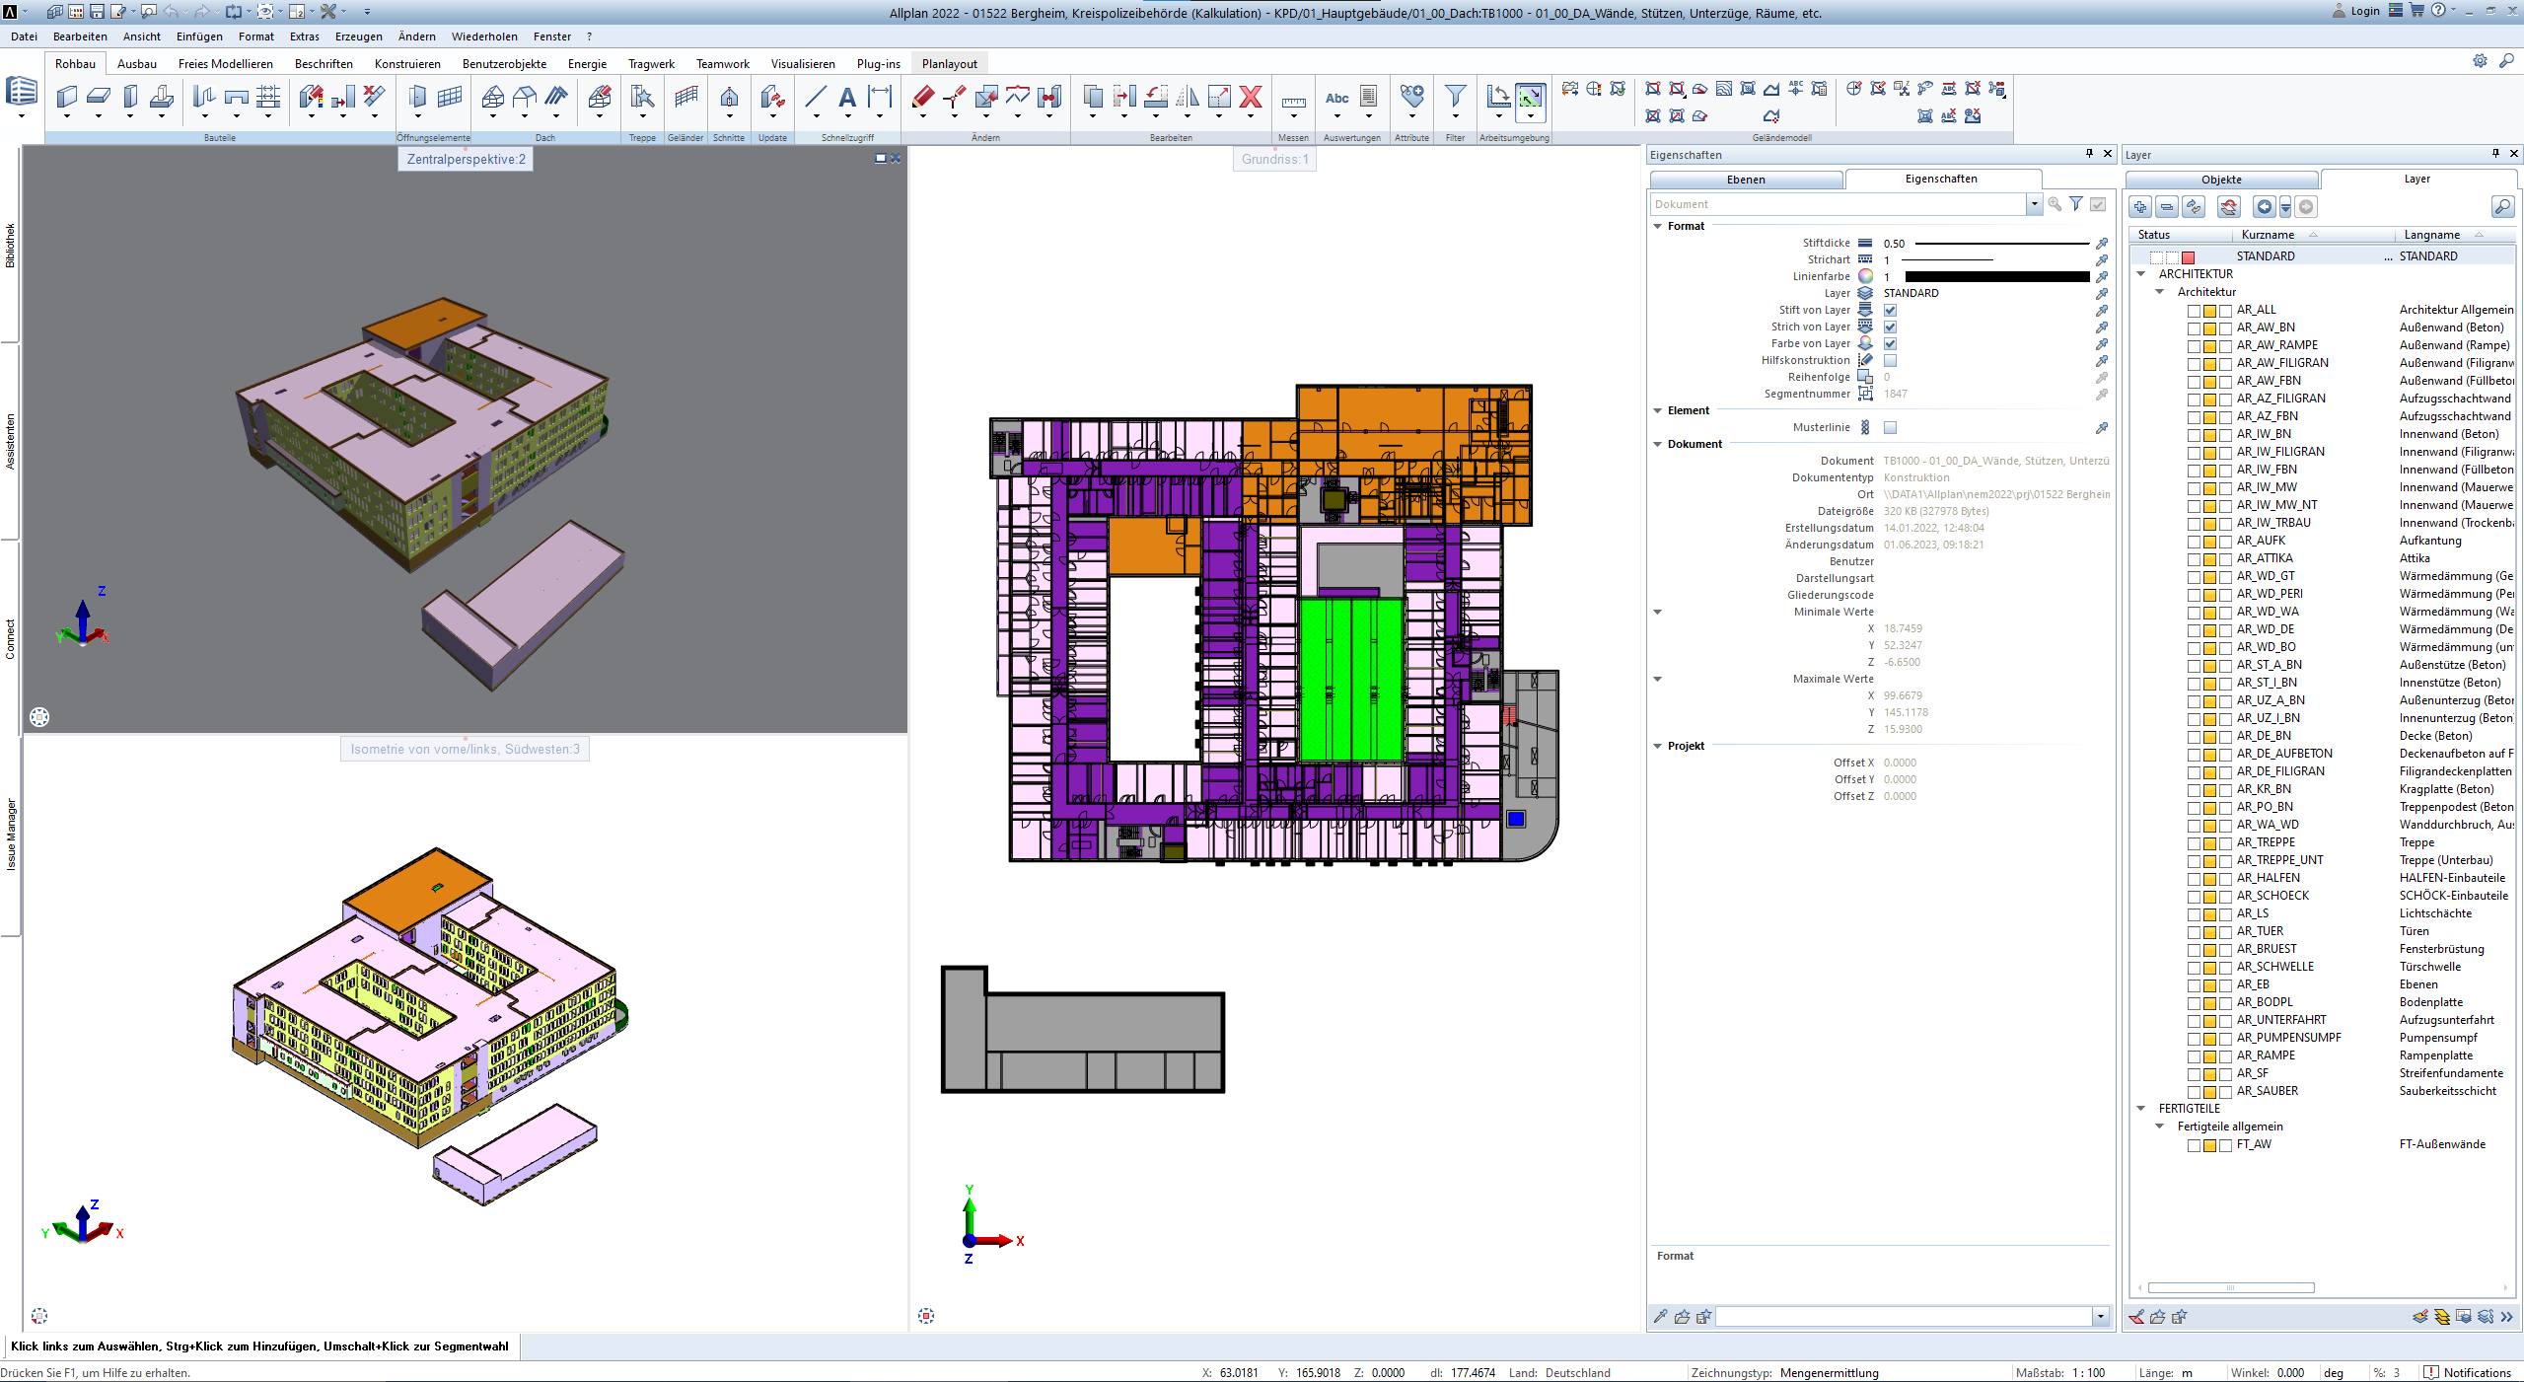Open the Dach roof tool
The image size is (2524, 1382).
point(492,98)
